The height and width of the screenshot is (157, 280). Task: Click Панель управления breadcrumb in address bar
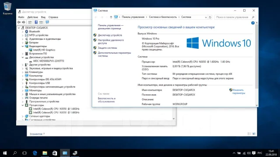pyautogui.click(x=133, y=17)
